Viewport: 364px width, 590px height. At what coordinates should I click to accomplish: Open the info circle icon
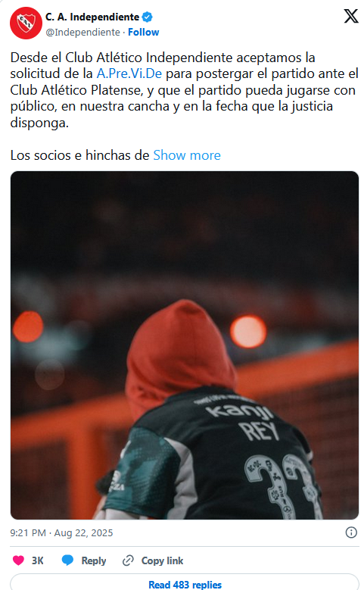click(x=351, y=532)
